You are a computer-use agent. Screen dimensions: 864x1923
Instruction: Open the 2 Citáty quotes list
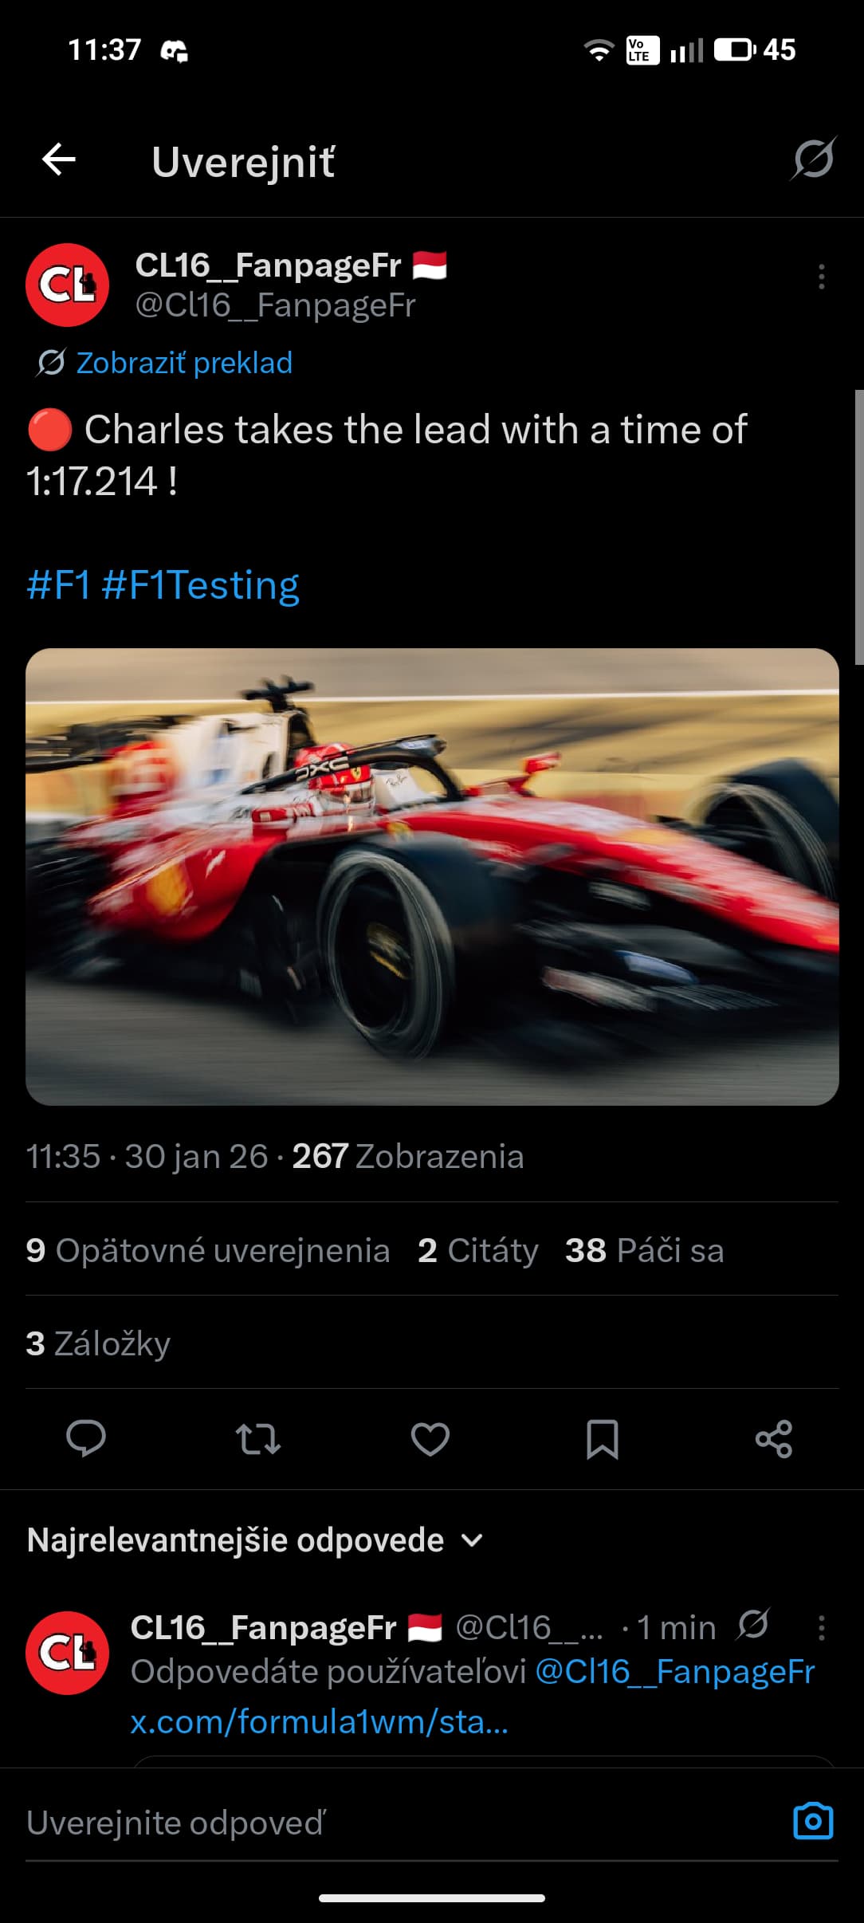[477, 1250]
